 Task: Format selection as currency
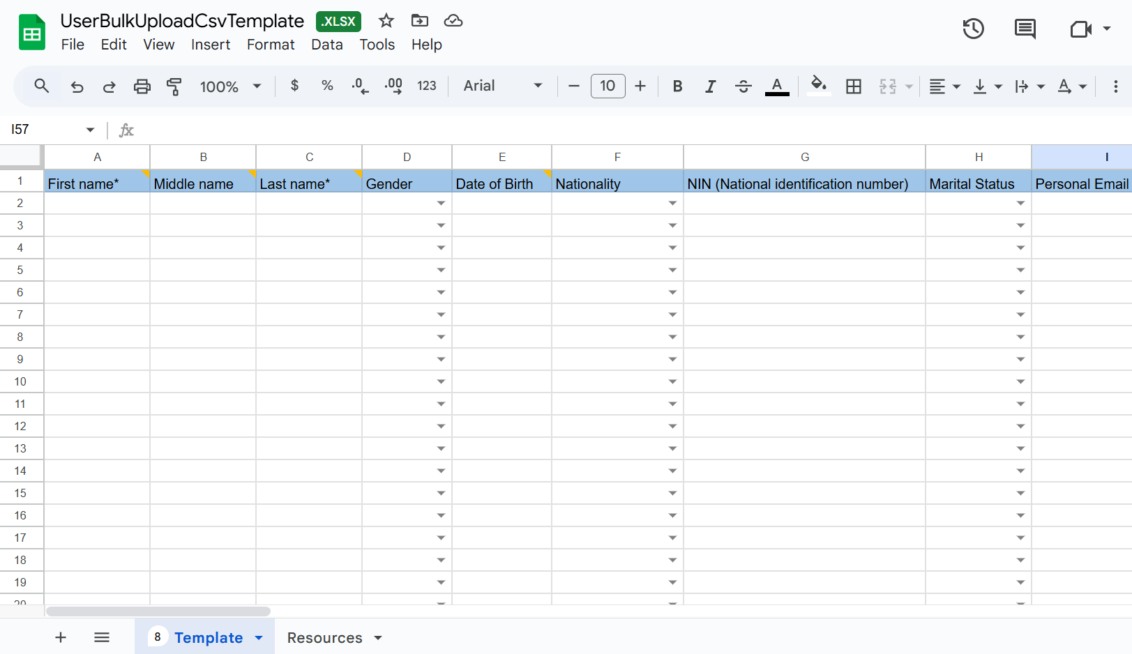(x=294, y=86)
